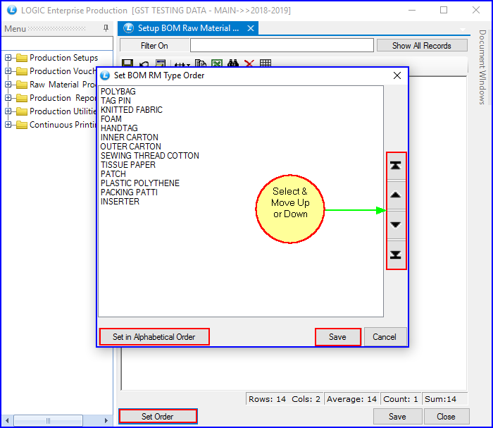Select HANDTAG in the list
Screen dimensions: 493x428
click(119, 128)
